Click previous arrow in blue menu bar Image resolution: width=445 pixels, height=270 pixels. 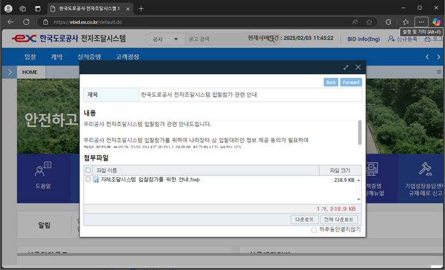(427, 57)
